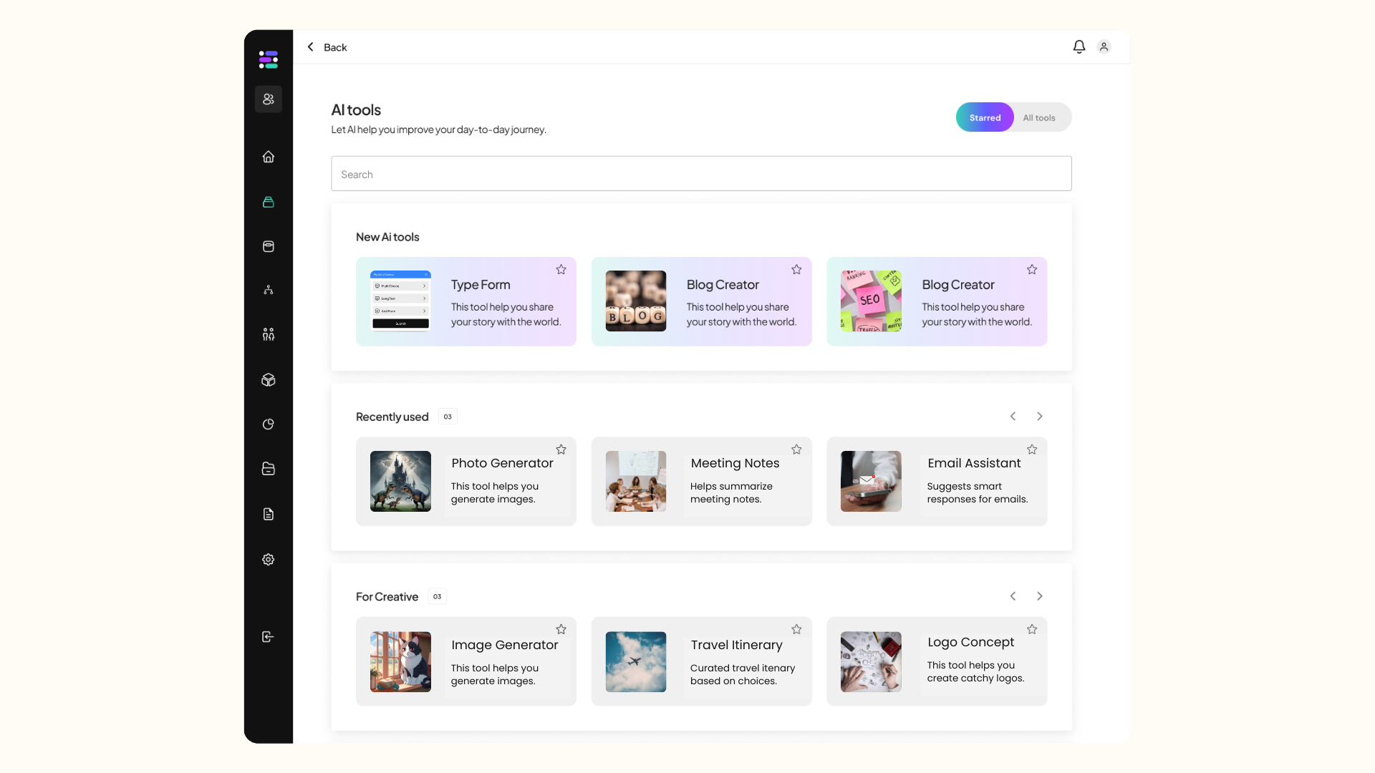Go to previous Recently used tools
This screenshot has height=773, width=1375.
(x=1013, y=417)
